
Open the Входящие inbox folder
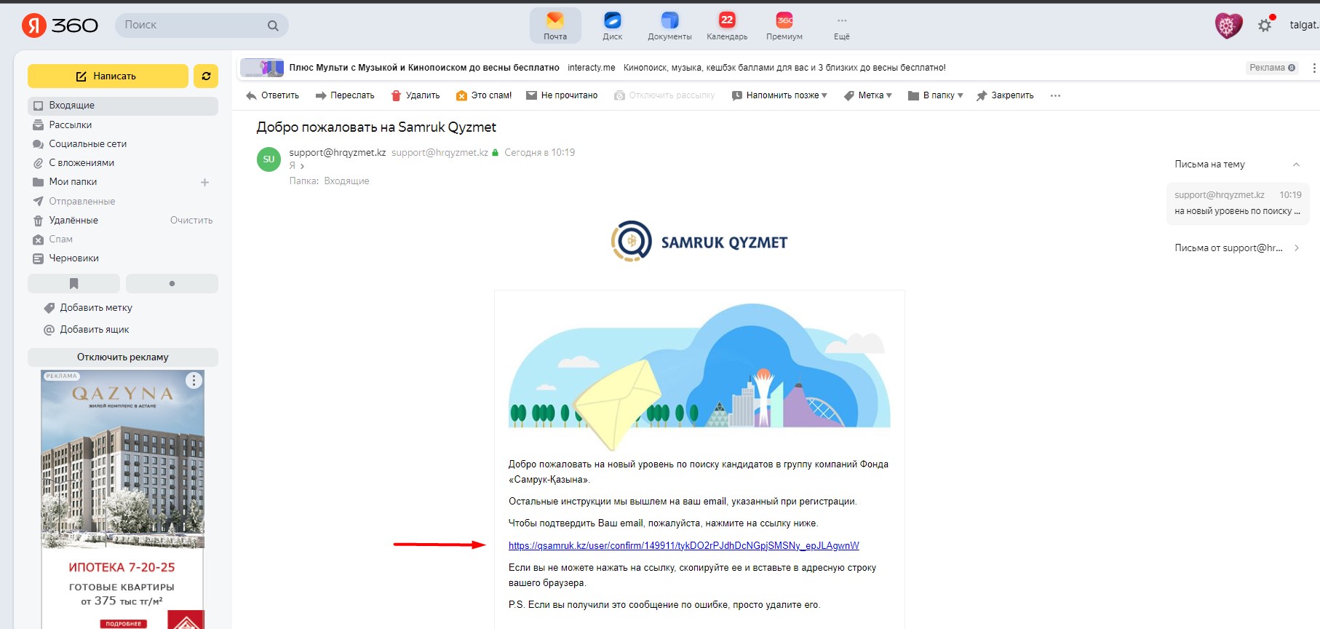point(123,106)
